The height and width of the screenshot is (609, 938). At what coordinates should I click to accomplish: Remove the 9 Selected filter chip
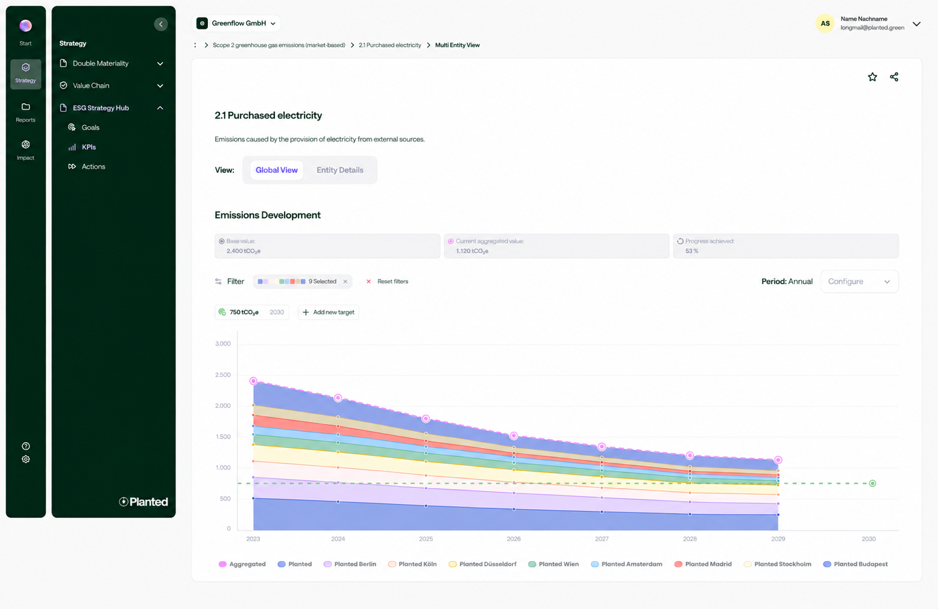[345, 281]
